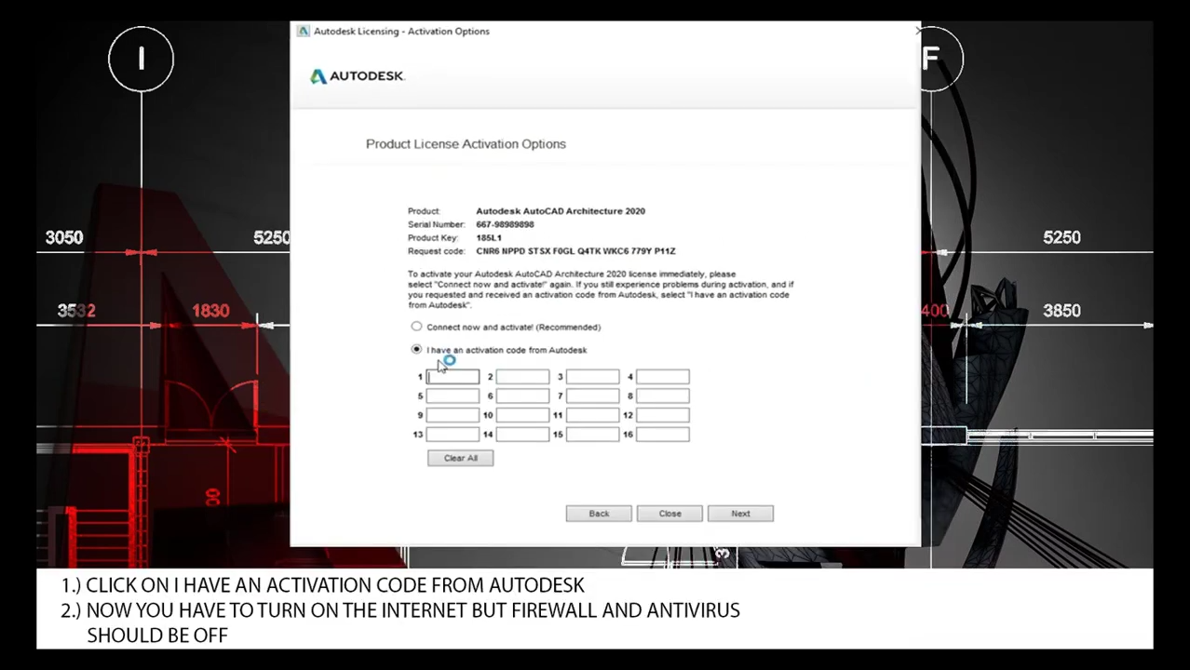Click activation code field 3
Screen dimensions: 1190x670
592,377
